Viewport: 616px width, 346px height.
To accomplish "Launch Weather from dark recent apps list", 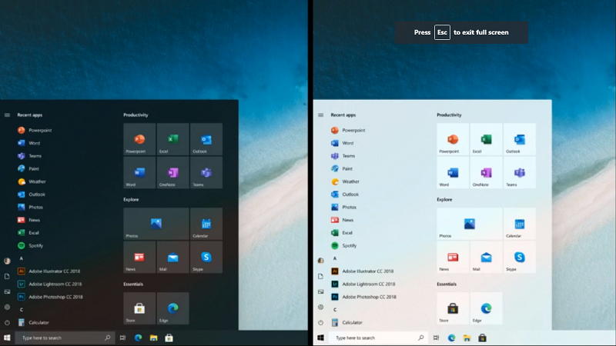I will click(x=32, y=181).
